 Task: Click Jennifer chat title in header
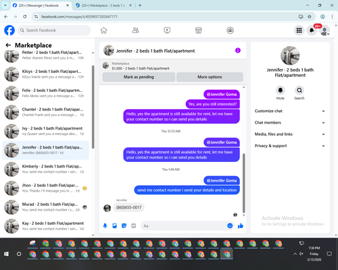[x=155, y=51]
